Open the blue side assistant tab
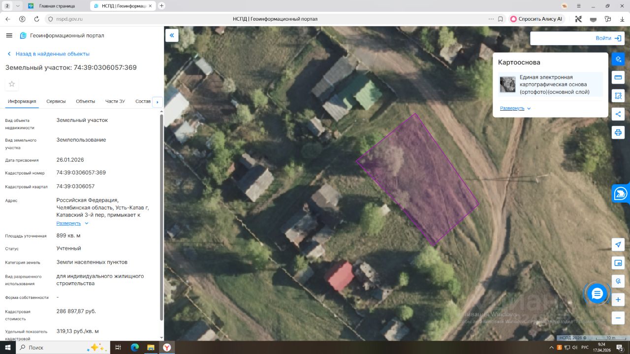Image resolution: width=630 pixels, height=354 pixels. pyautogui.click(x=621, y=194)
